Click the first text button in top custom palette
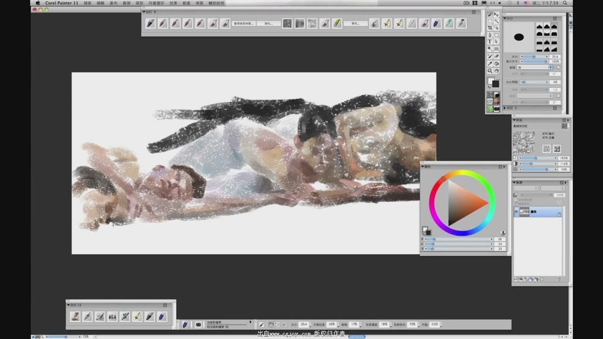The height and width of the screenshot is (339, 603). [244, 23]
